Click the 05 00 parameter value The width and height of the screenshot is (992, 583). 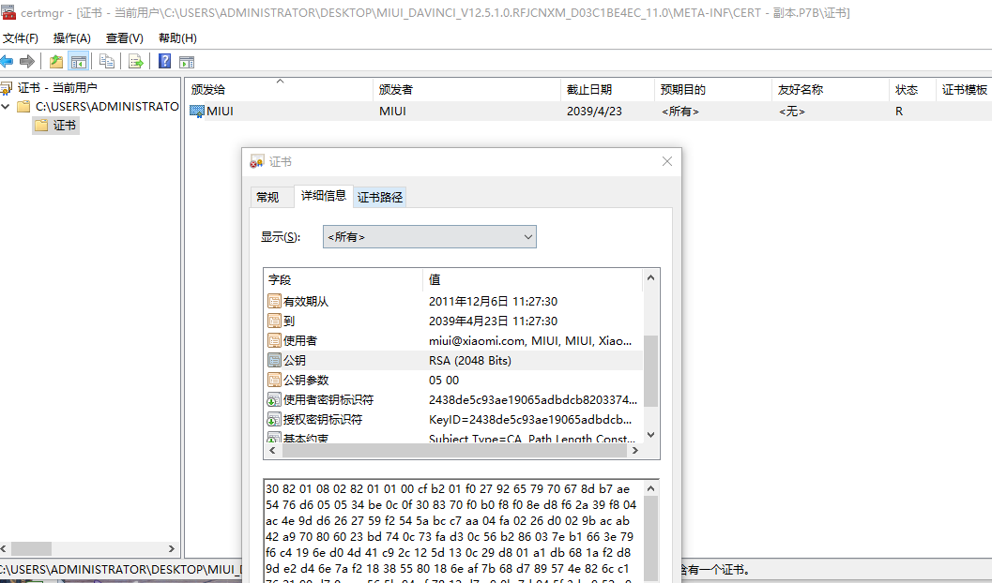[x=444, y=381]
